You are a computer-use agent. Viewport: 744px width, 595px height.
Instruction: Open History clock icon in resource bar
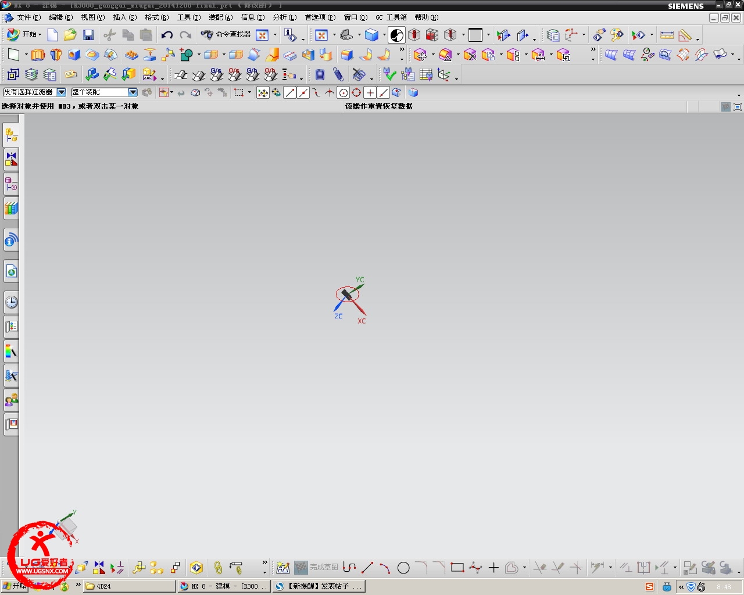click(11, 302)
